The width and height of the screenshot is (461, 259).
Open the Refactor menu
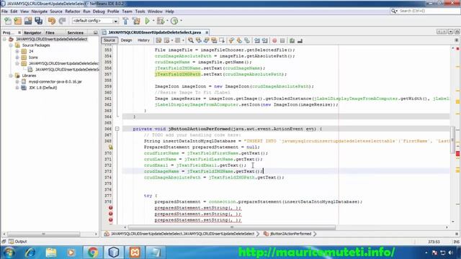[x=73, y=12]
